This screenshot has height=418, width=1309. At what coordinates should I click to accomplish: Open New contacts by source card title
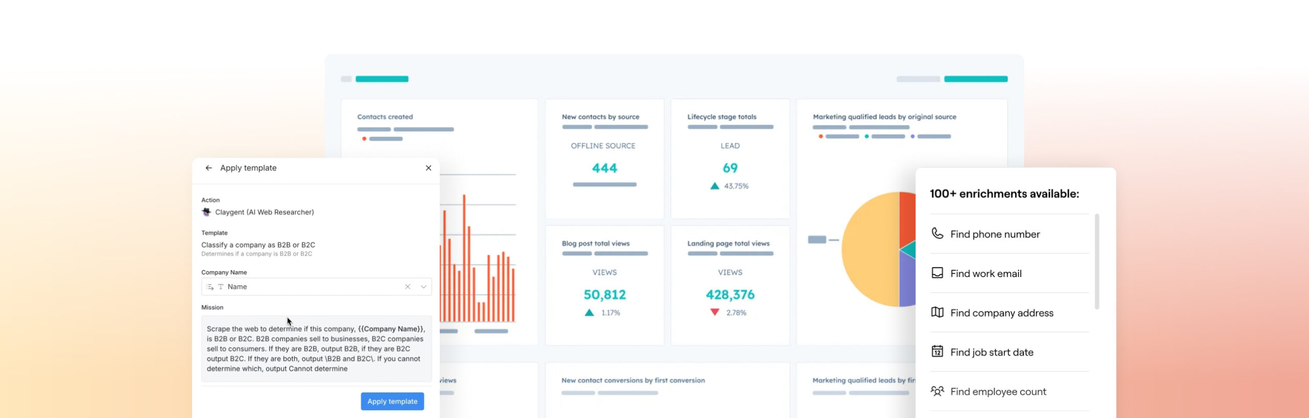pyautogui.click(x=601, y=117)
